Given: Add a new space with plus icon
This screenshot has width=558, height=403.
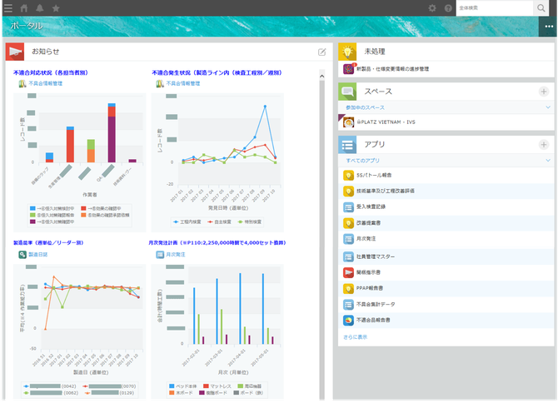Looking at the screenshot, I should pos(544,92).
